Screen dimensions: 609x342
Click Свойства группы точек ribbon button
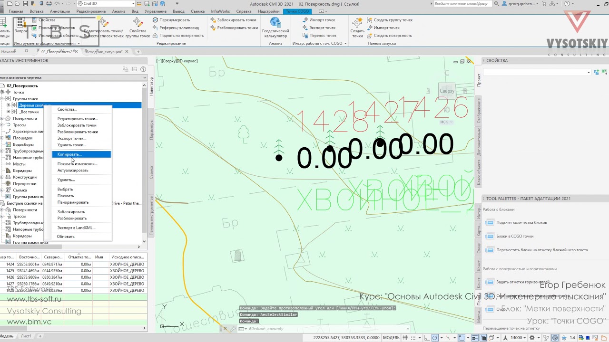[138, 28]
